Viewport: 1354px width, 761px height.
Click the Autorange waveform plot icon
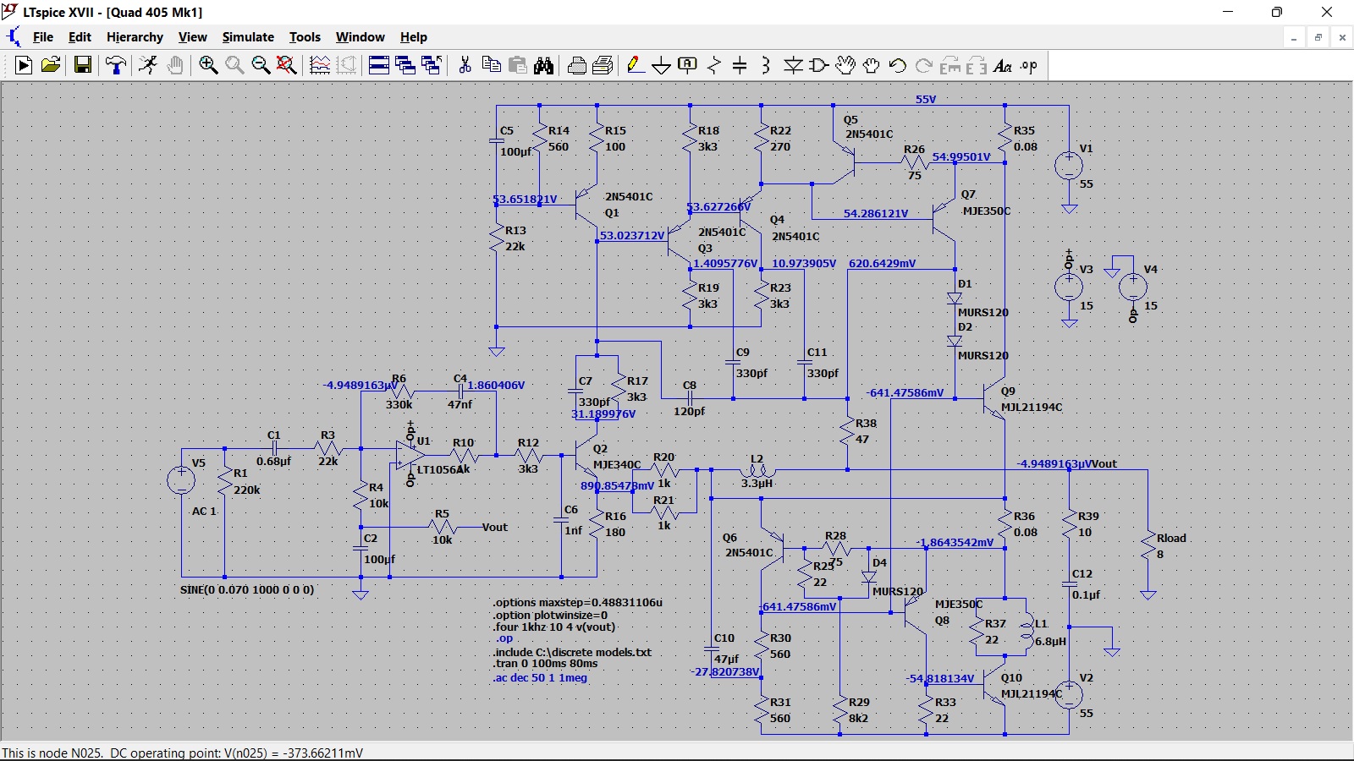point(320,65)
